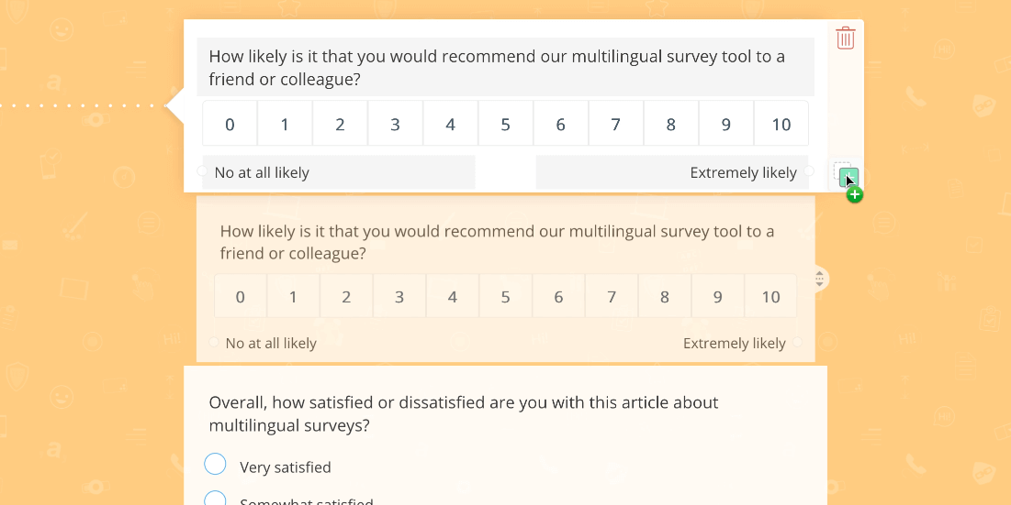Viewport: 1011px width, 505px height.
Task: Pick rating 2 in the faded duplicate scale
Action: pos(346,297)
